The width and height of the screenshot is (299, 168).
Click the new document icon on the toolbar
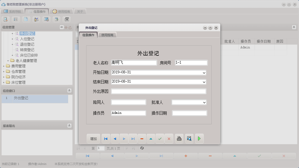(x=26, y=19)
